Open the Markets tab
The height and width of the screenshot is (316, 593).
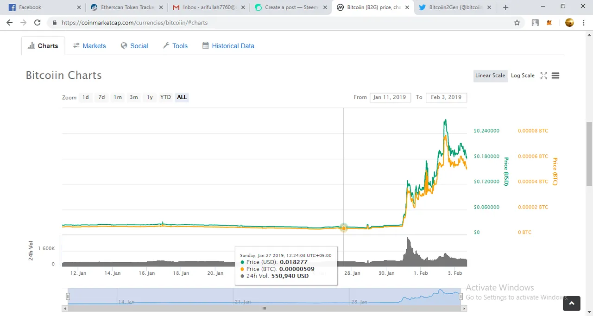89,46
